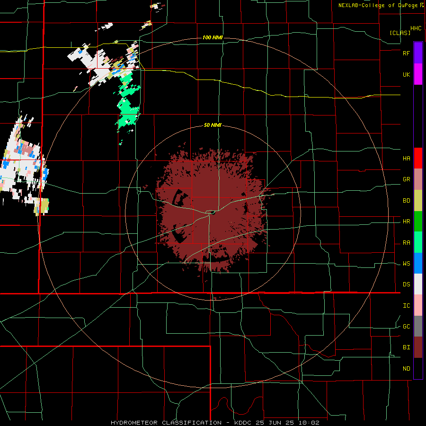Click the UK legend label
The image size is (426, 426).
406,74
